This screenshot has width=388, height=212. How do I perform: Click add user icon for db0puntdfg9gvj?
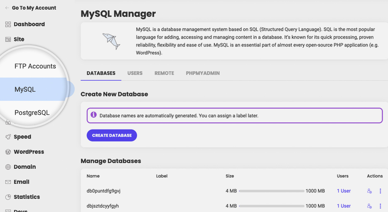point(369,191)
